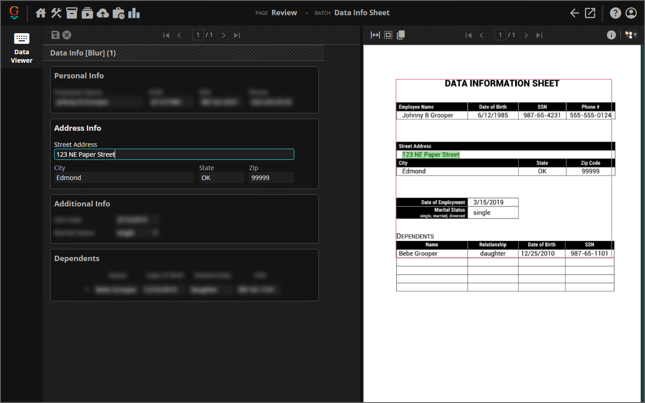Viewport: 645px width, 403px height.
Task: Jump to first page in document viewer
Action: [x=469, y=35]
